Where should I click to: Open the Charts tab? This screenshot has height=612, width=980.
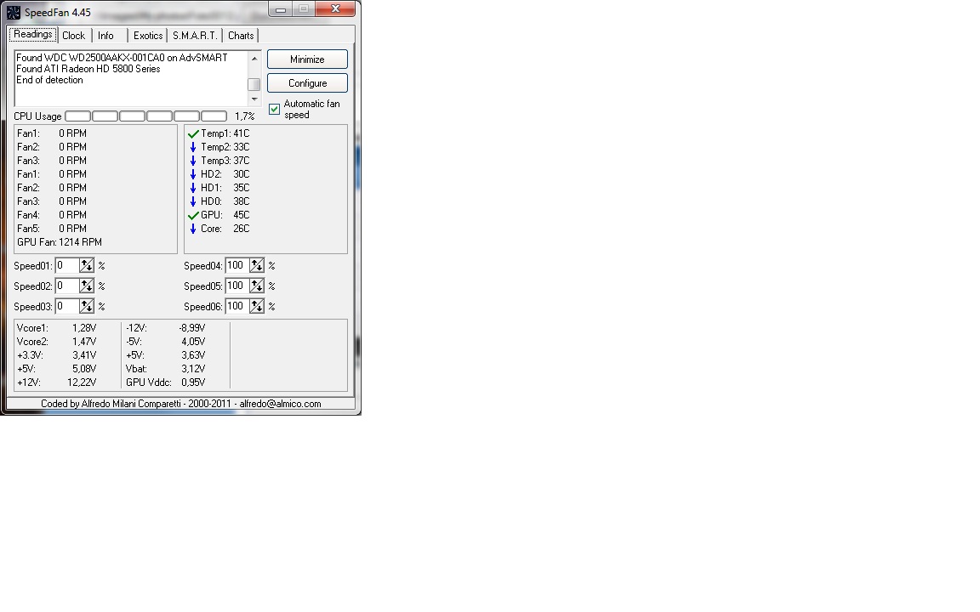point(241,36)
